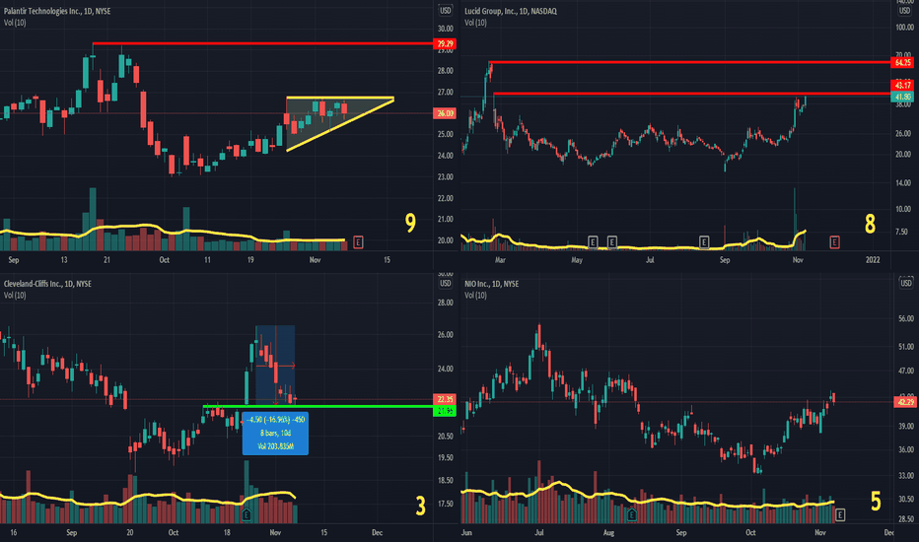Select the Vol (10) indicator on the Lucid chart
This screenshot has height=542, width=919.
coord(475,23)
